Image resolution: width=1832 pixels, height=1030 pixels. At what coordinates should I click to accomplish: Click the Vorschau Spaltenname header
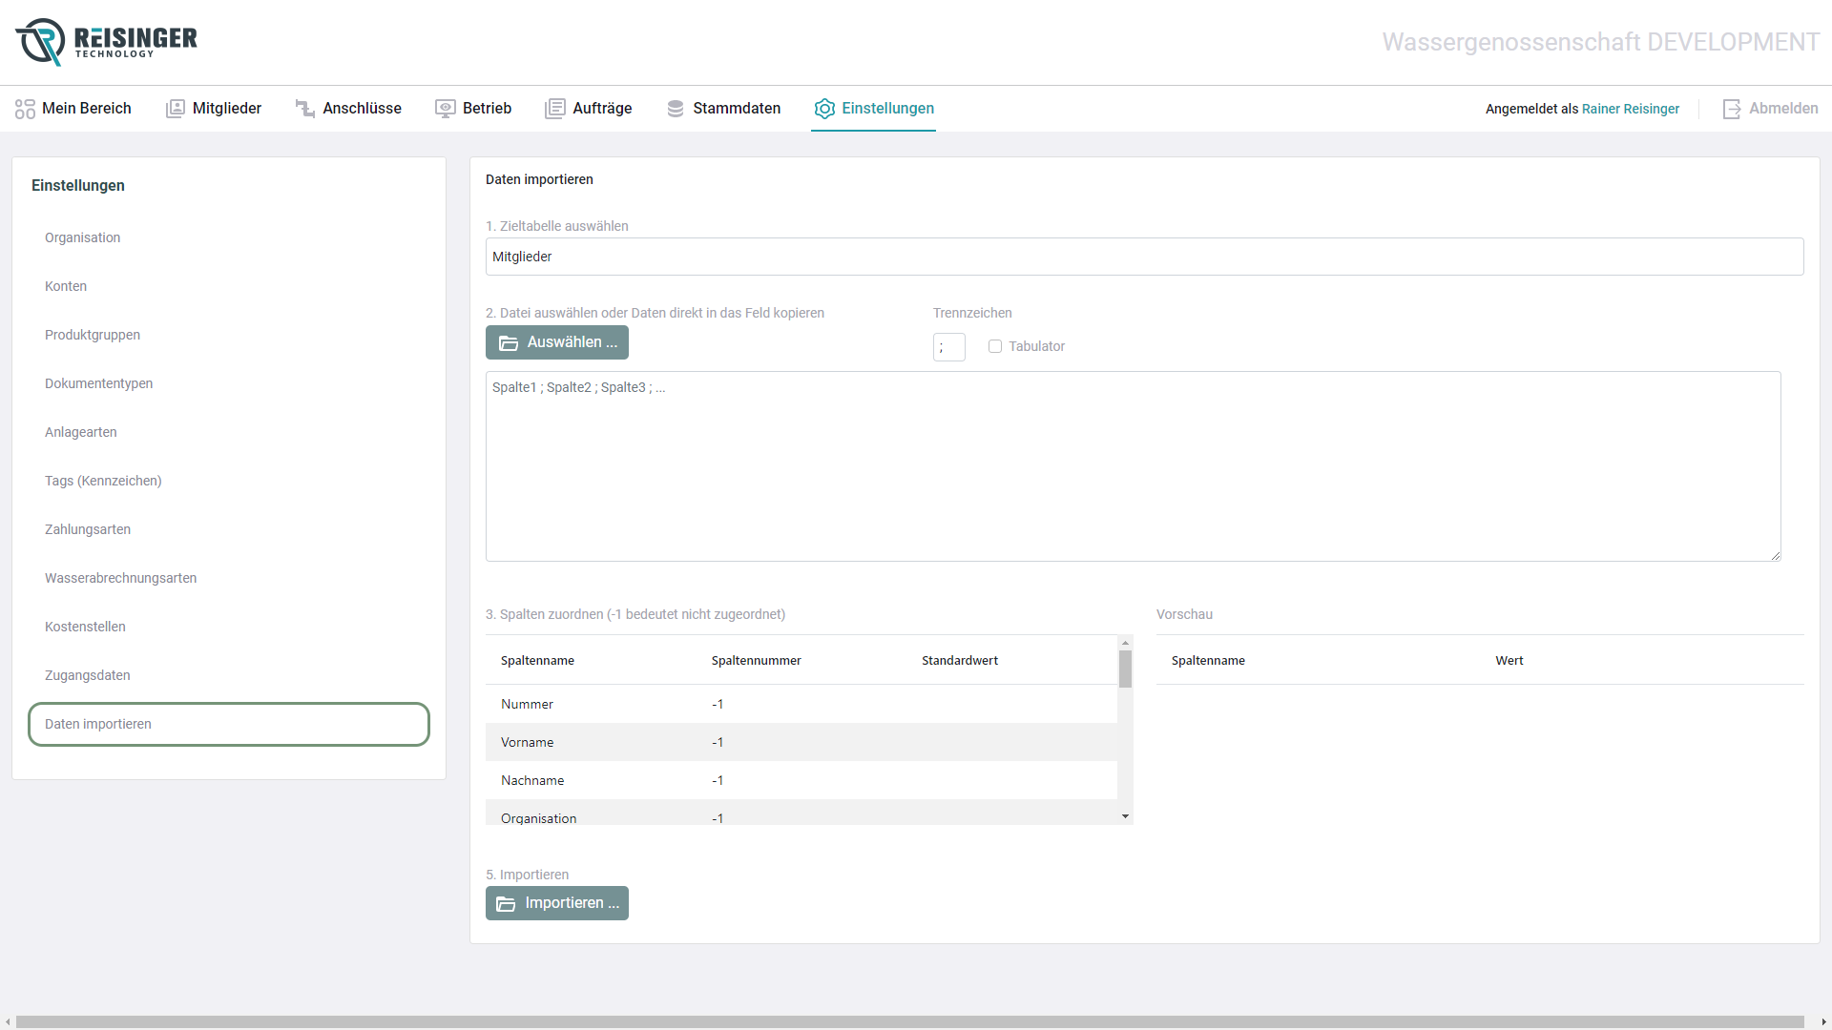(x=1208, y=660)
